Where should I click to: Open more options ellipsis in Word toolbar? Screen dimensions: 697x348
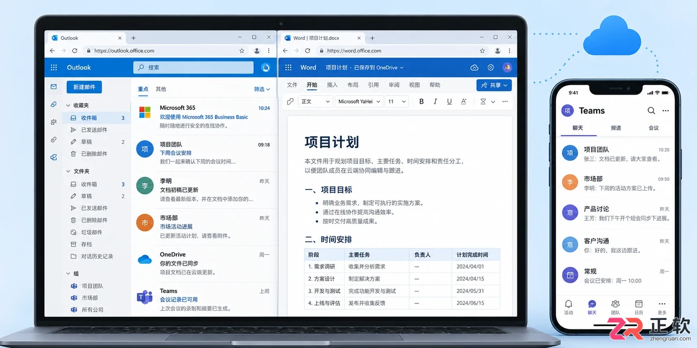[505, 101]
